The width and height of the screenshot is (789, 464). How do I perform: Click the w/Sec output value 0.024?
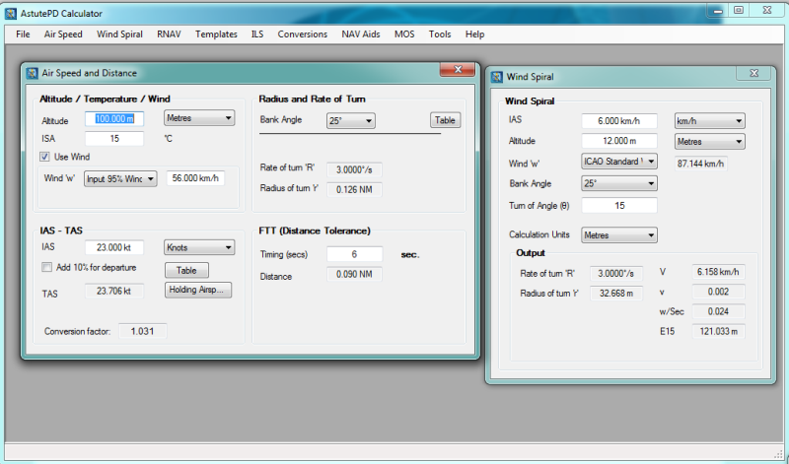[718, 311]
